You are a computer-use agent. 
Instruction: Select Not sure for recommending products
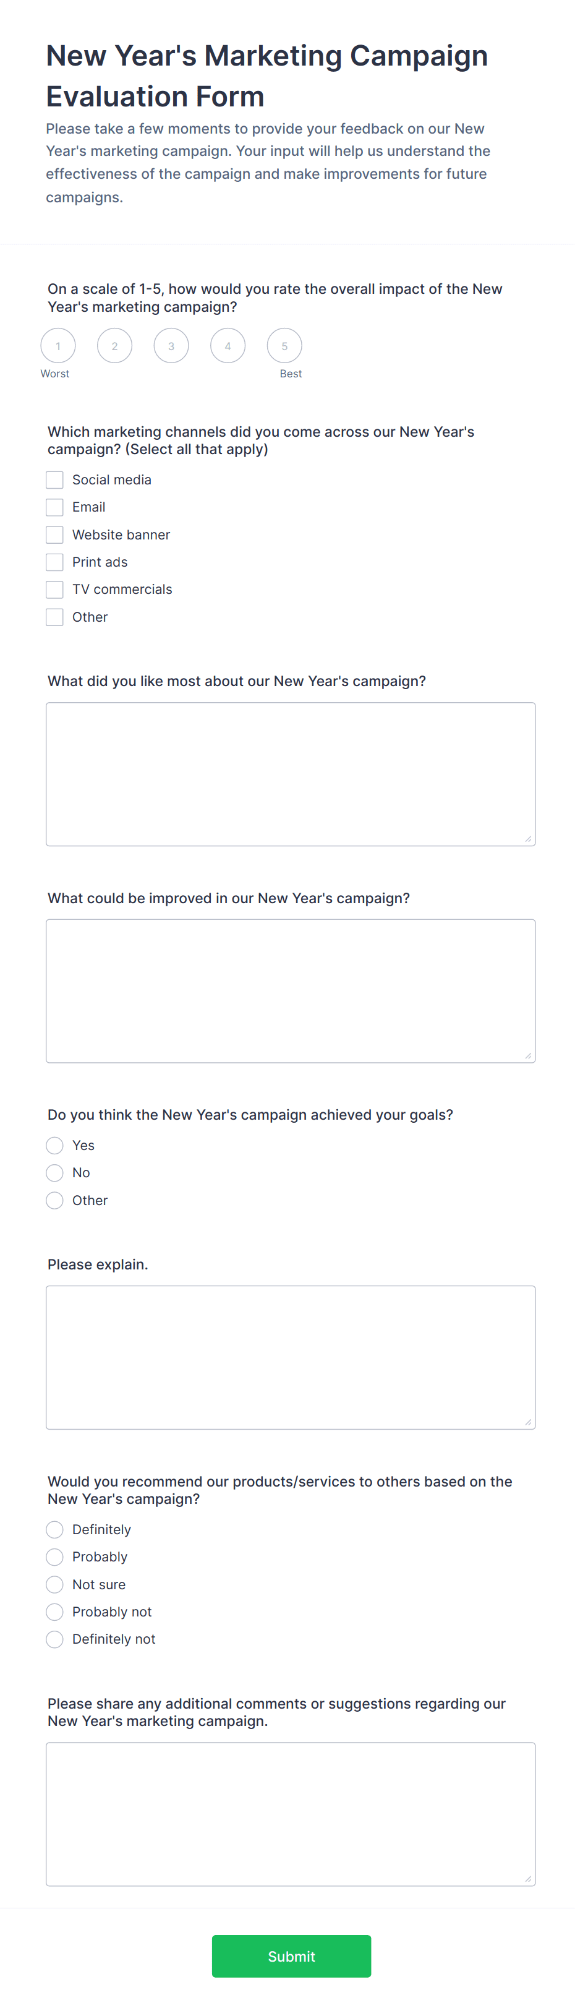tap(54, 1584)
